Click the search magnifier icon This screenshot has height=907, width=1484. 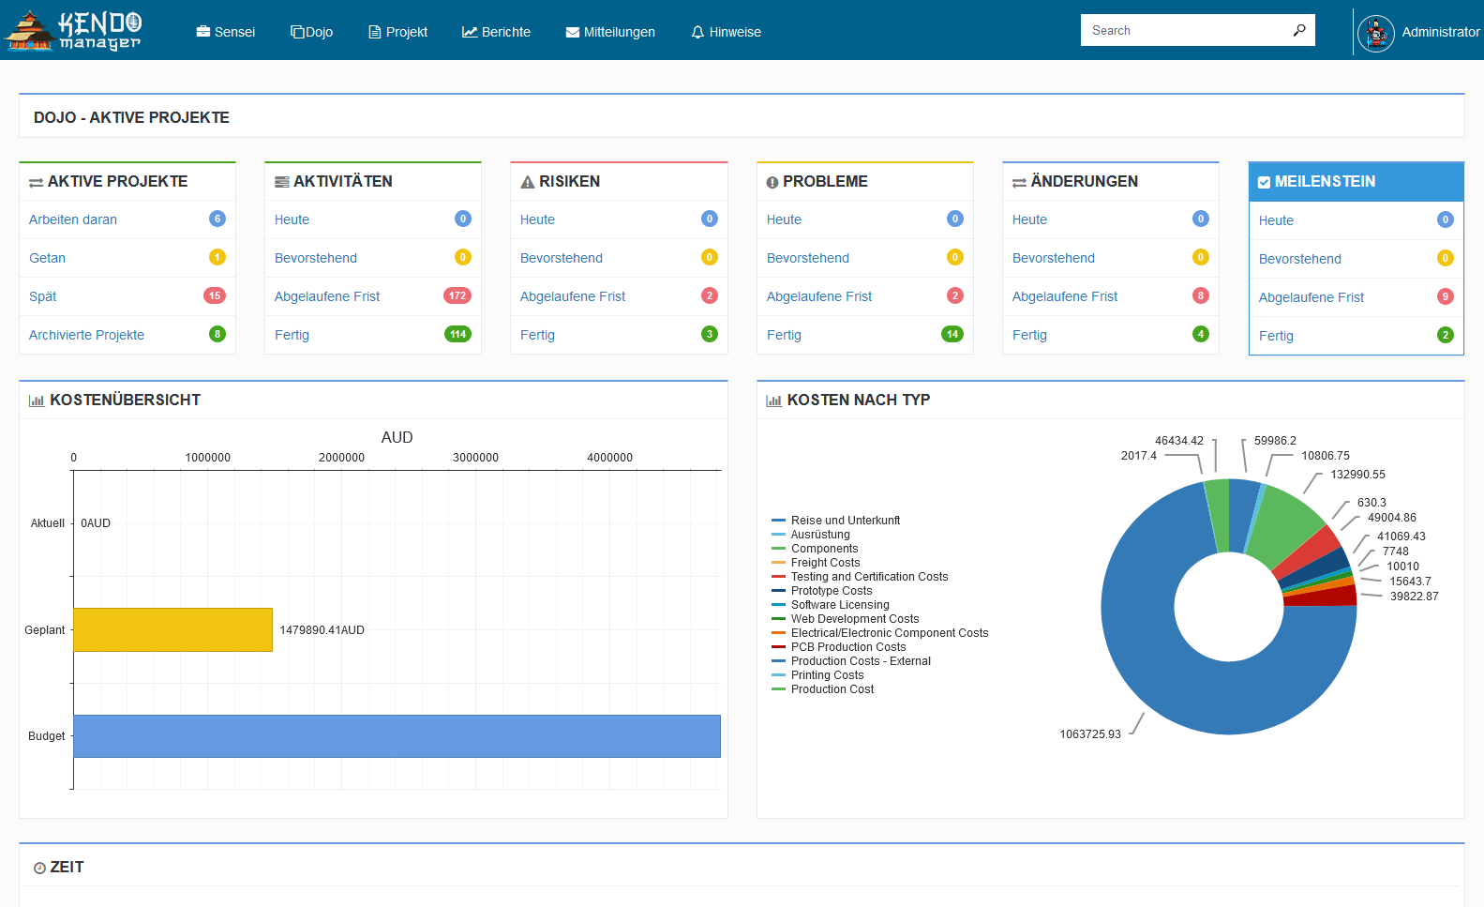click(x=1299, y=30)
